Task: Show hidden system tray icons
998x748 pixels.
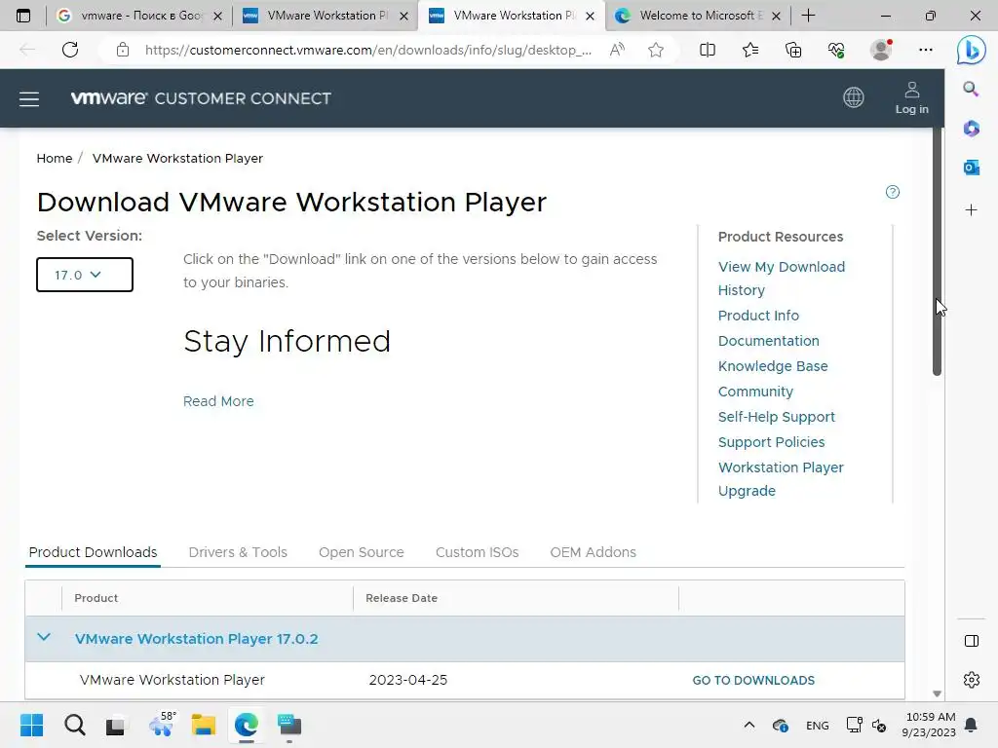Action: pyautogui.click(x=749, y=725)
